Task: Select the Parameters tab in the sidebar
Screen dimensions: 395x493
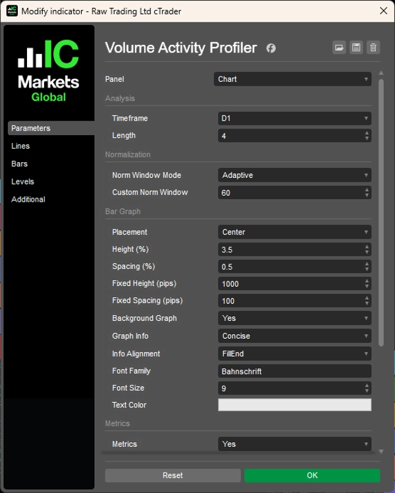Action: [51, 129]
